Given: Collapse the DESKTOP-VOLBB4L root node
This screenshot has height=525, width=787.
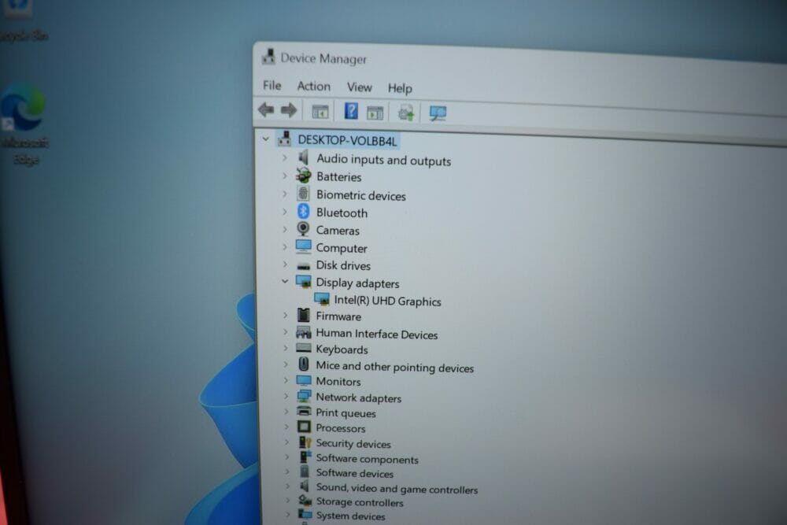Looking at the screenshot, I should pyautogui.click(x=266, y=139).
